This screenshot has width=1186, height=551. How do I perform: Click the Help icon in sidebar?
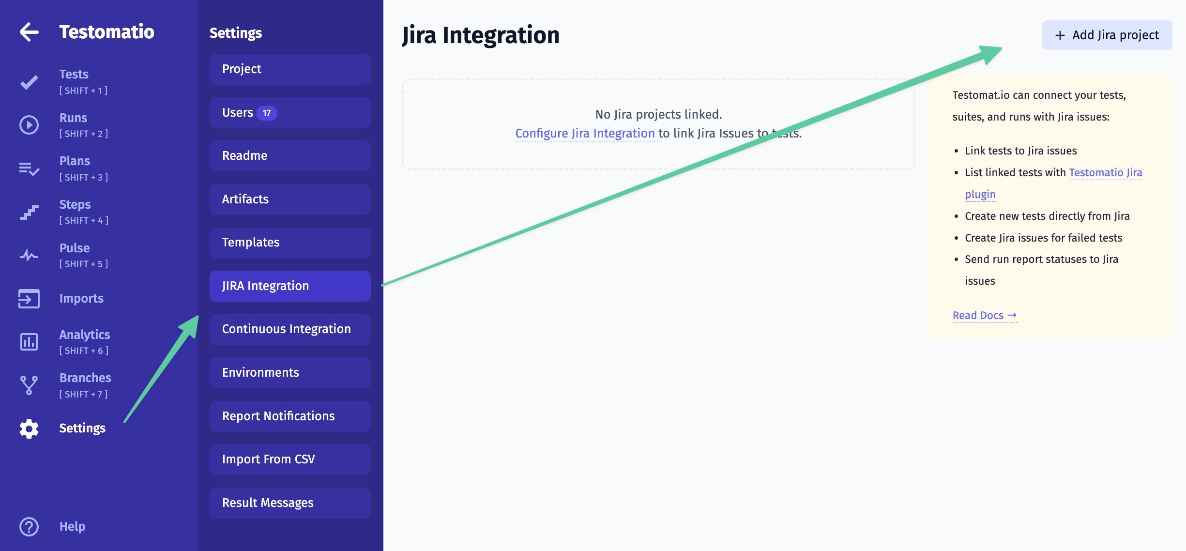28,524
